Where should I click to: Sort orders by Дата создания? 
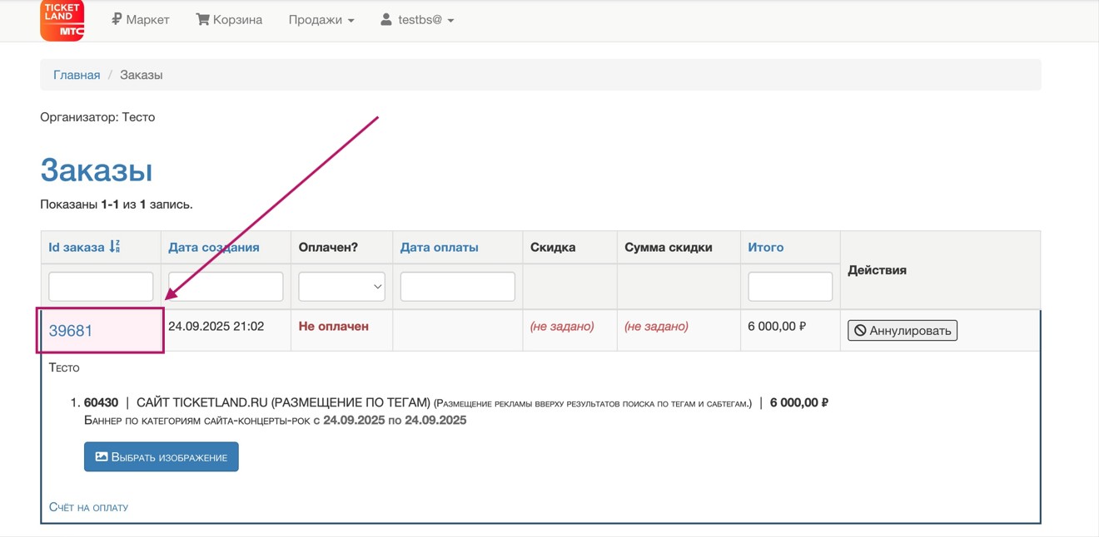tap(213, 247)
